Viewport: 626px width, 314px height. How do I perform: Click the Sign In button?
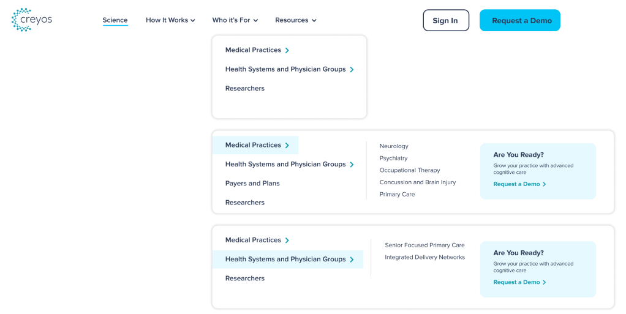[x=445, y=20]
